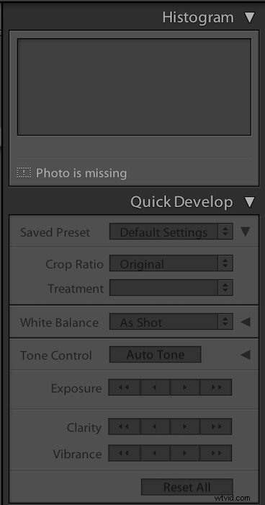Increase Vibrance by large step double-arrow
Viewport: 265px width, 505px height.
(x=216, y=453)
